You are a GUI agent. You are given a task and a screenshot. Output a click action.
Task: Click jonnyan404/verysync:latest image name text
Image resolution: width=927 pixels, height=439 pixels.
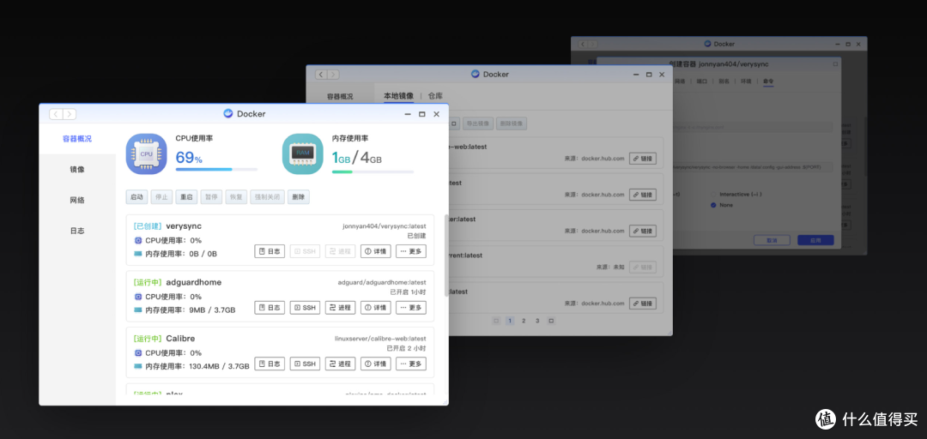tap(385, 226)
